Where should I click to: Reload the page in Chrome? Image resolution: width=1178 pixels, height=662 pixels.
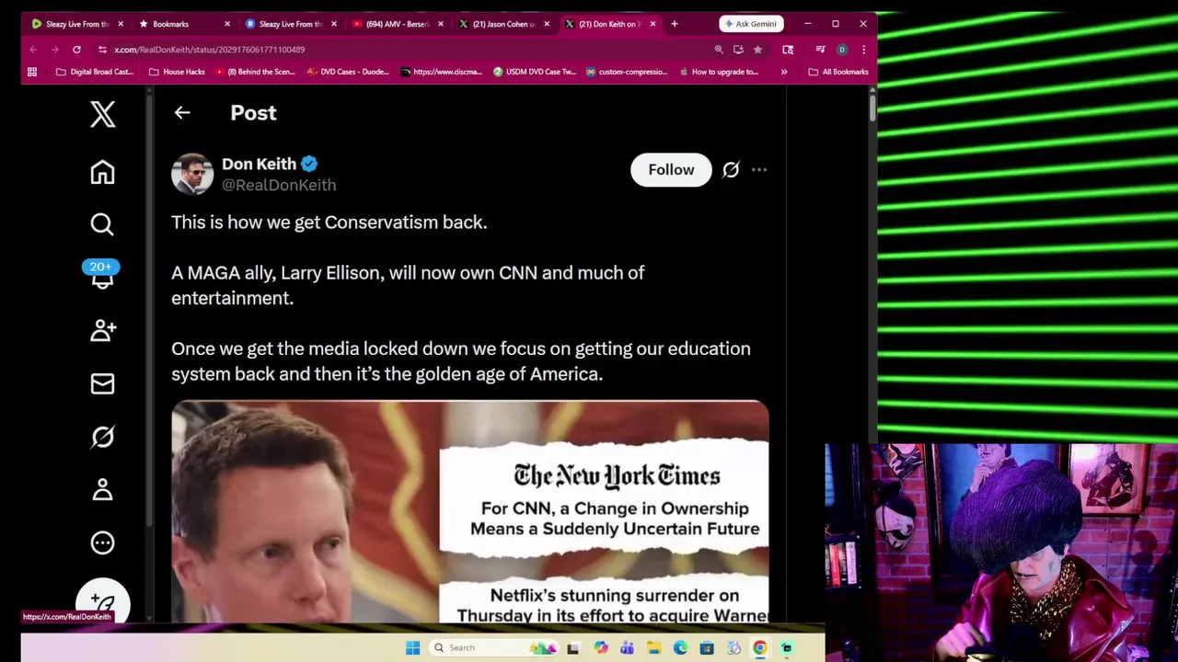click(76, 50)
